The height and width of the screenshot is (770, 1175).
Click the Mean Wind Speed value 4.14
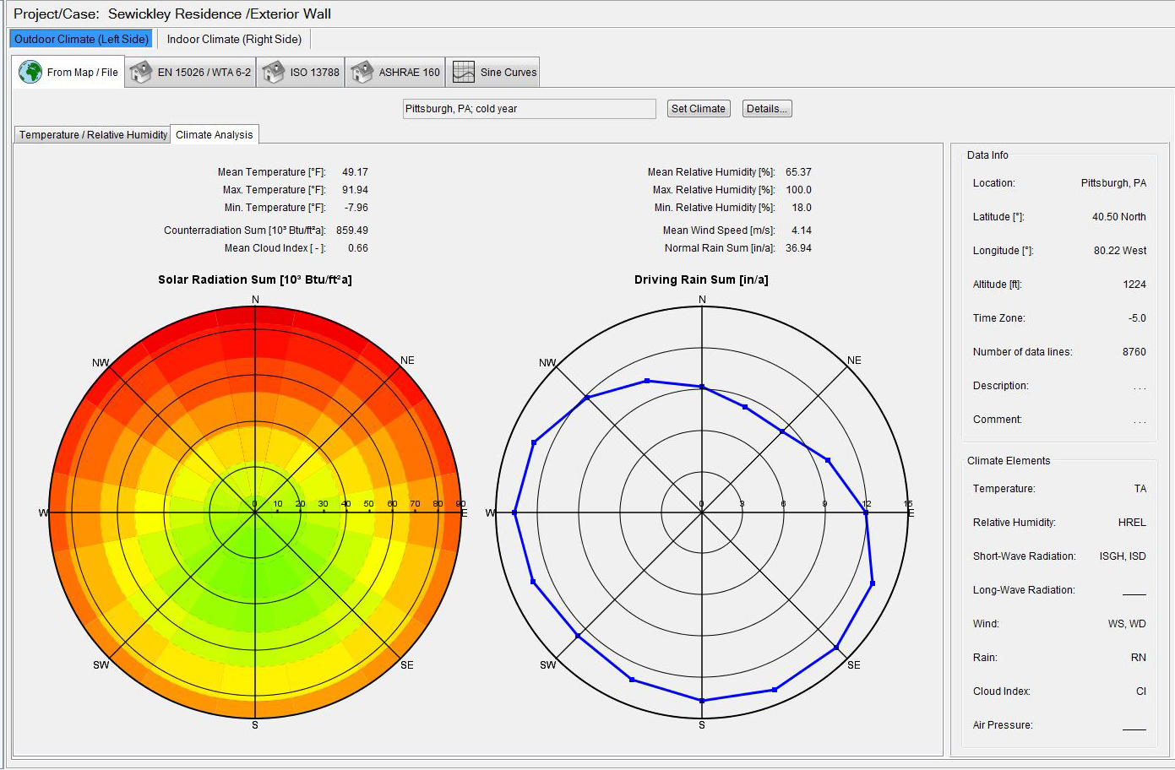pos(802,230)
